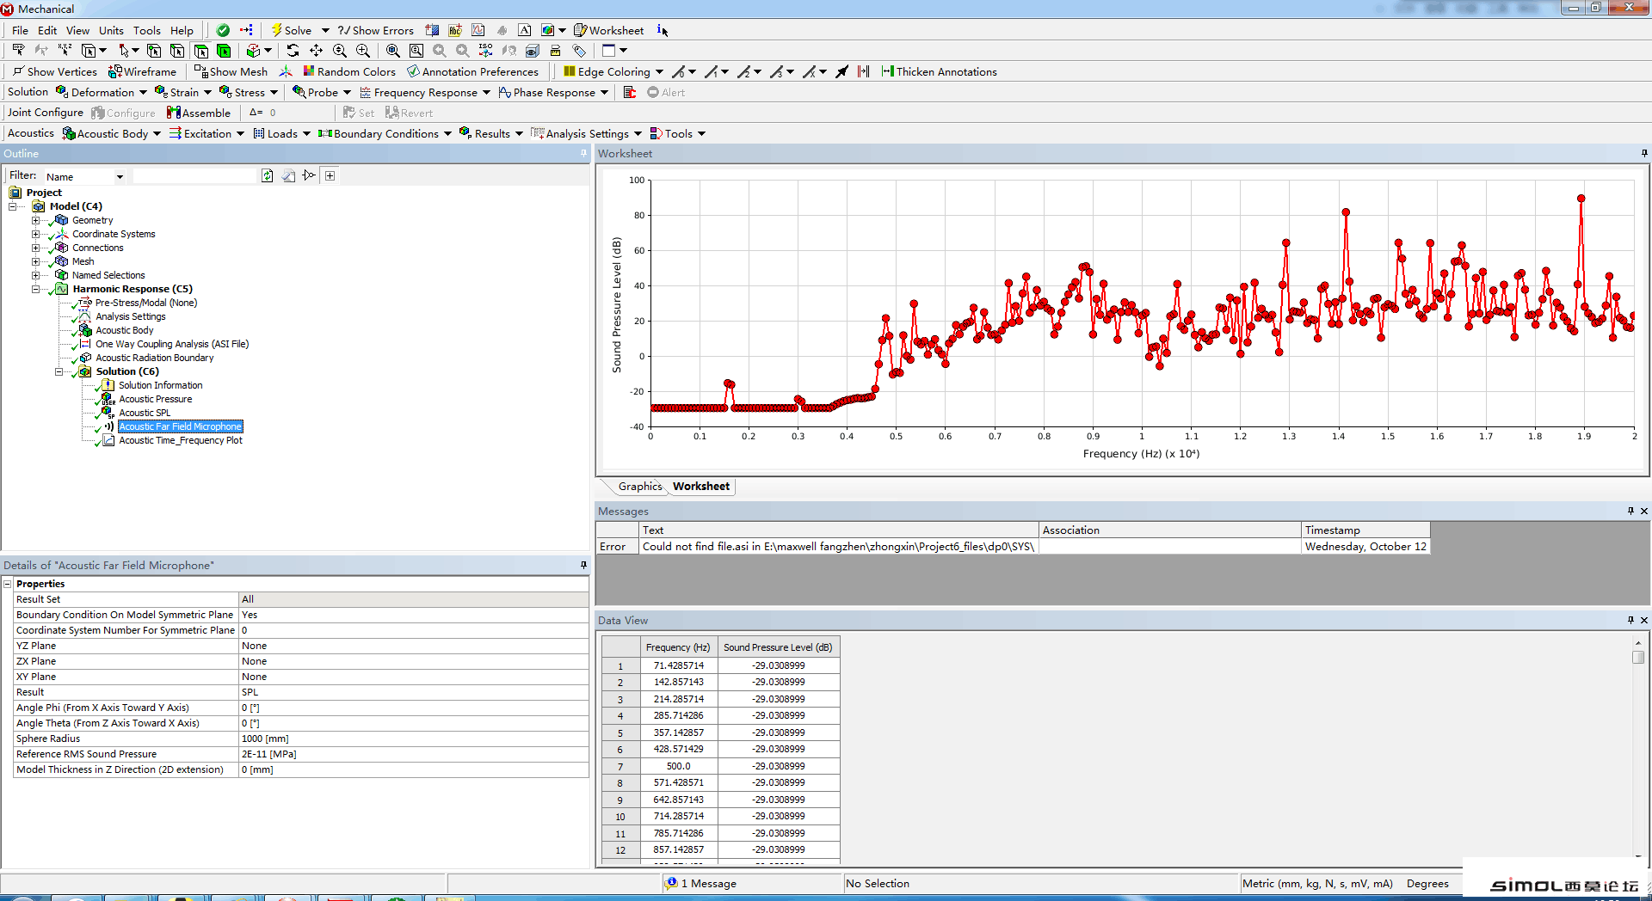1652x901 pixels.
Task: Click the Convergence icon next to Alert
Action: pyautogui.click(x=630, y=92)
